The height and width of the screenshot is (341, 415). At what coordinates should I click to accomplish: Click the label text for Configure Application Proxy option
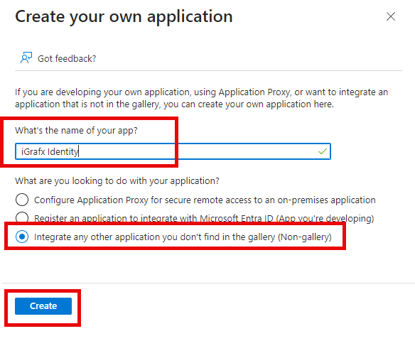point(205,200)
